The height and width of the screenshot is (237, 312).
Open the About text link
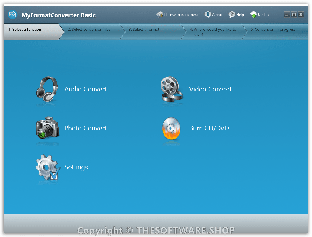coord(217,15)
